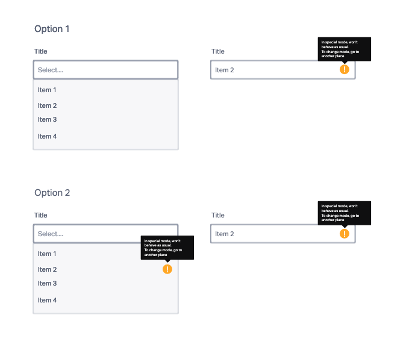Click the tooltip above Option 2's right-hand field
Image resolution: width=406 pixels, height=341 pixels.
[344, 212]
